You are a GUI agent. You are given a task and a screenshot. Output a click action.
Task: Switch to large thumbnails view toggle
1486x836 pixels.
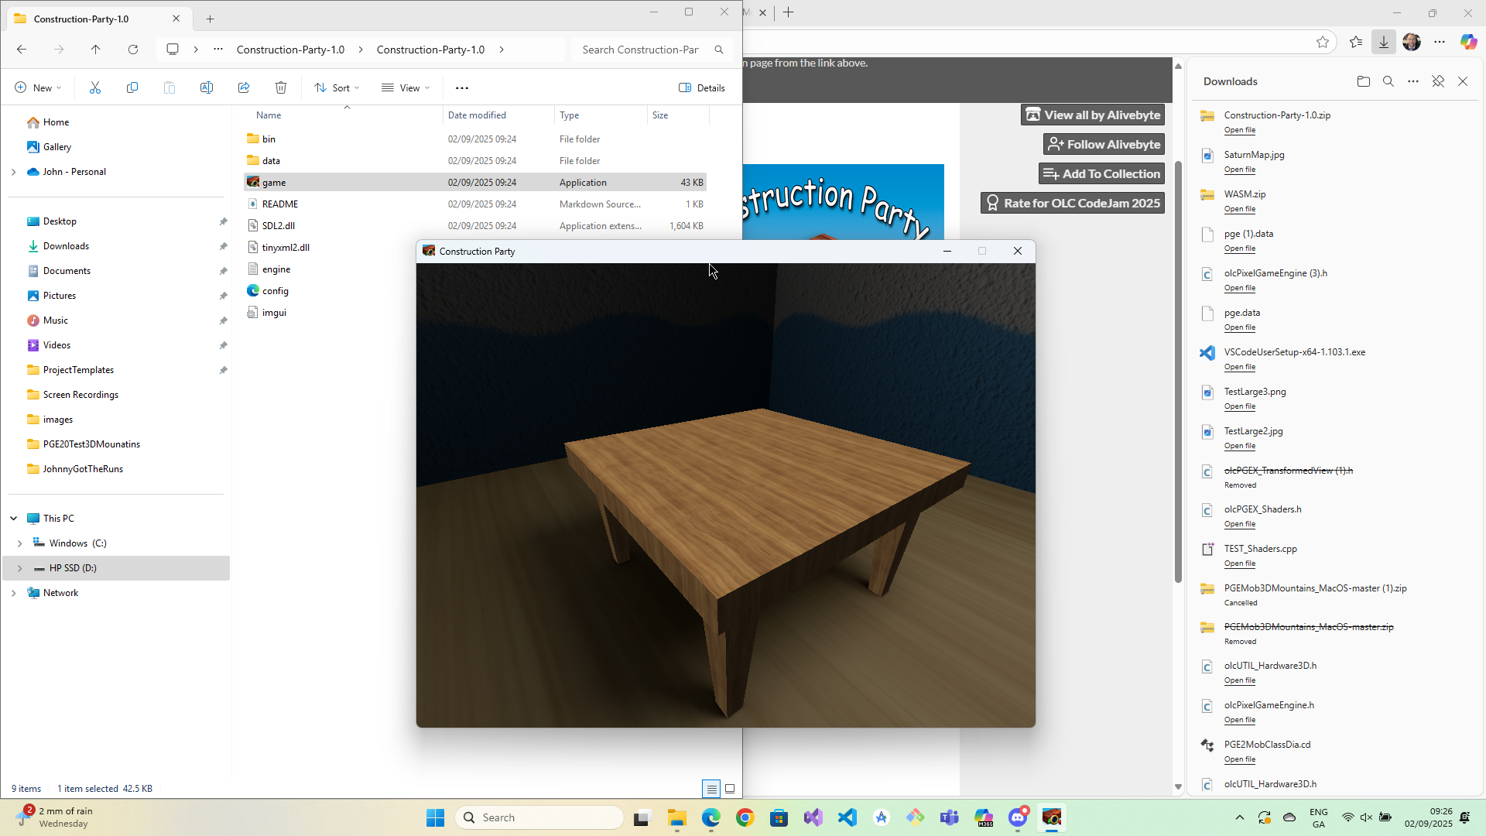pyautogui.click(x=730, y=789)
